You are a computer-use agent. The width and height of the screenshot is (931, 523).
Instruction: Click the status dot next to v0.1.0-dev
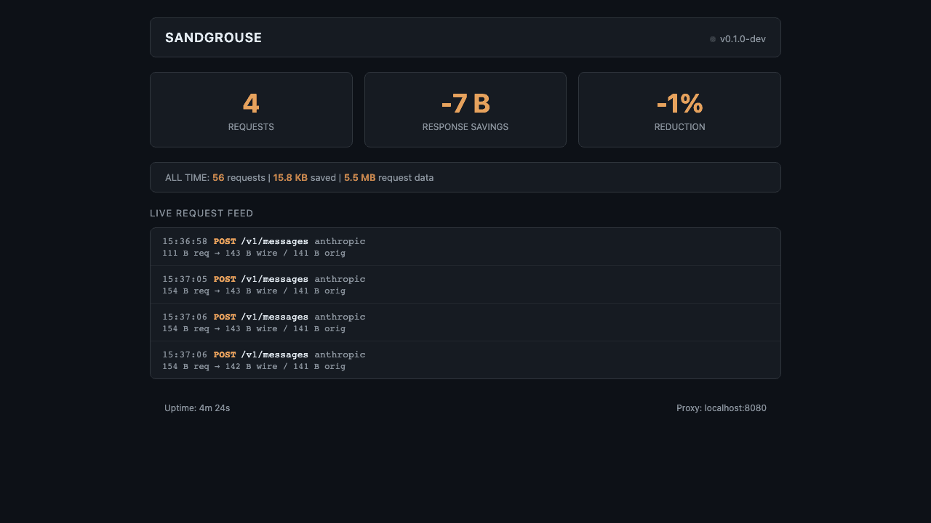click(713, 39)
